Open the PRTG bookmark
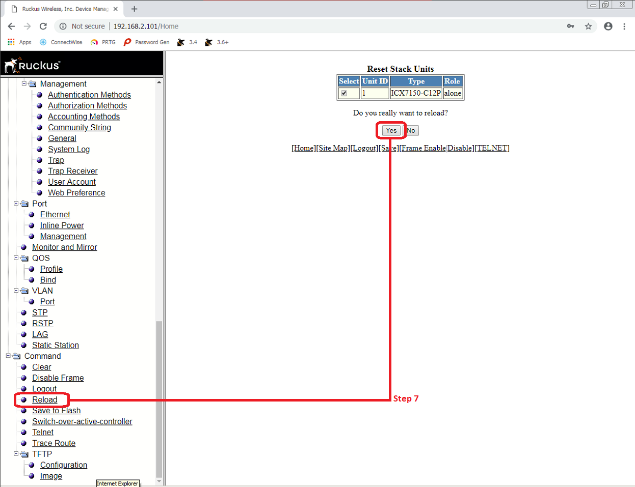This screenshot has height=487, width=635. (x=103, y=42)
